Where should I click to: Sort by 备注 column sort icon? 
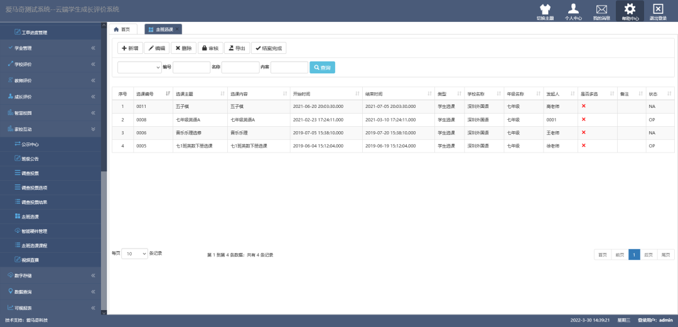tap(640, 94)
